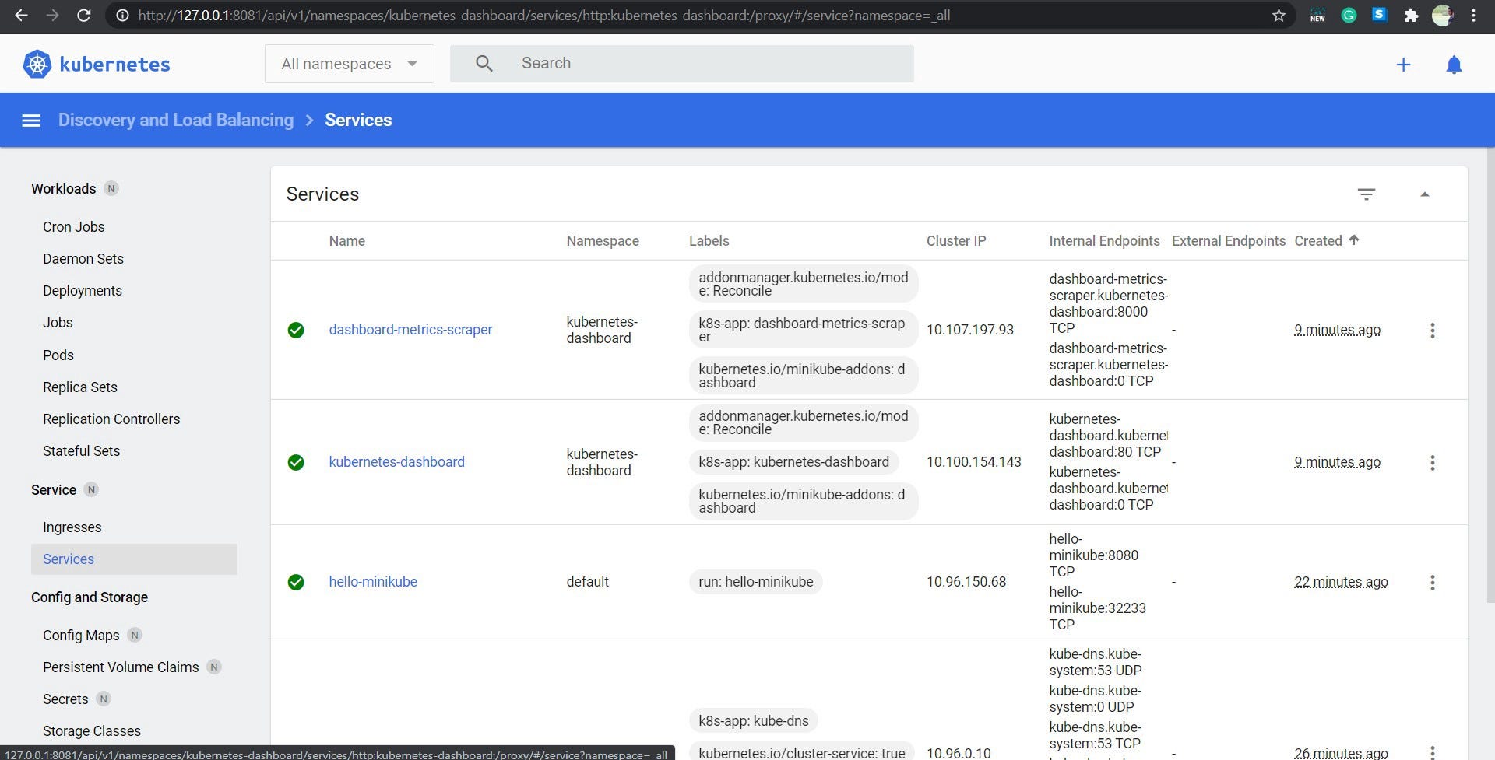
Task: Open Daemon Sets in sidebar
Action: [83, 259]
